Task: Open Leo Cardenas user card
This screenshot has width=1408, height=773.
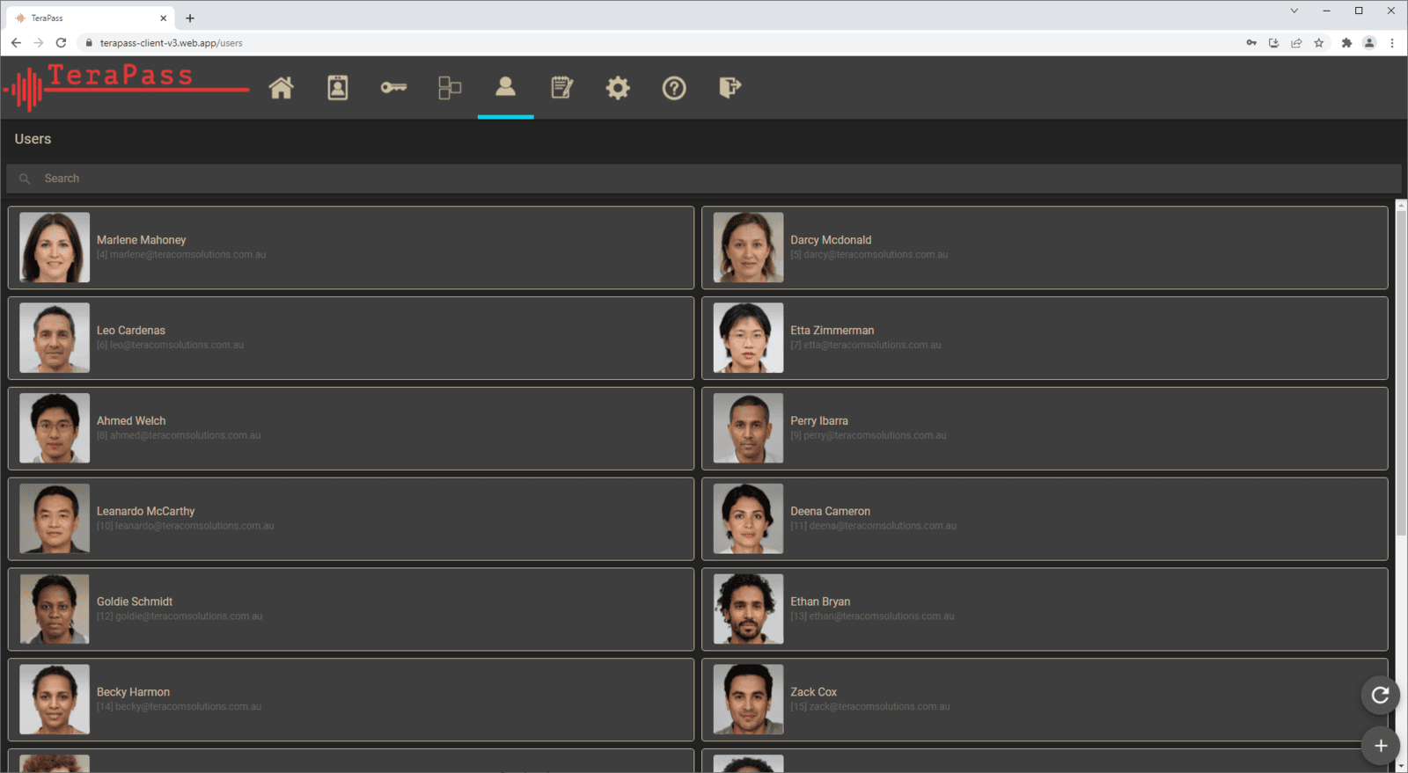Action: [351, 338]
